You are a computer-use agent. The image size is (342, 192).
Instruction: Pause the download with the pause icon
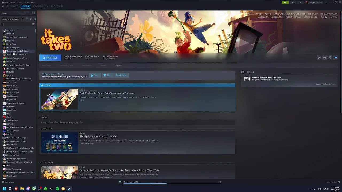tap(121, 182)
